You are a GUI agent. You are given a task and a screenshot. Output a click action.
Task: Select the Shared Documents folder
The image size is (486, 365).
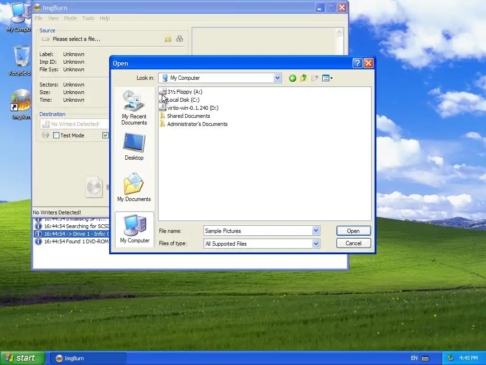[185, 116]
